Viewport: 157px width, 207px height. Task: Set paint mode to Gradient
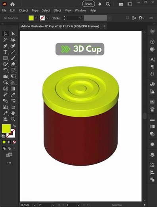(9, 142)
